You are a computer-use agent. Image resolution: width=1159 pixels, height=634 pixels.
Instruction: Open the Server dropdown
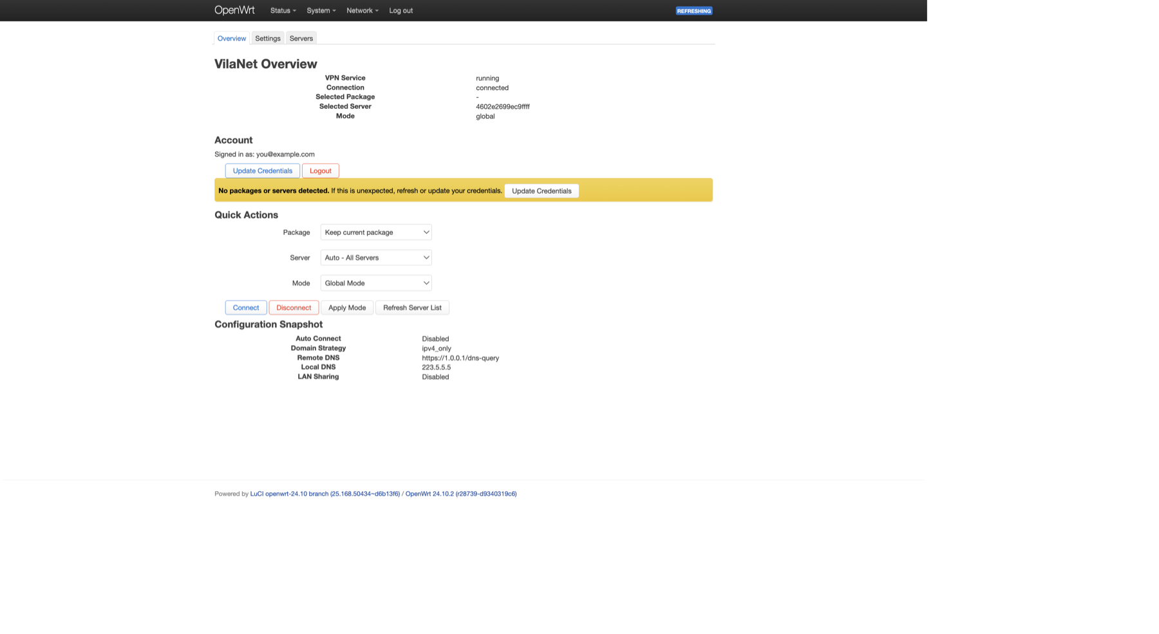coord(376,257)
